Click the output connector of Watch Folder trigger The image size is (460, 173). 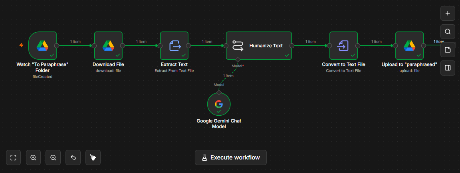(57, 46)
